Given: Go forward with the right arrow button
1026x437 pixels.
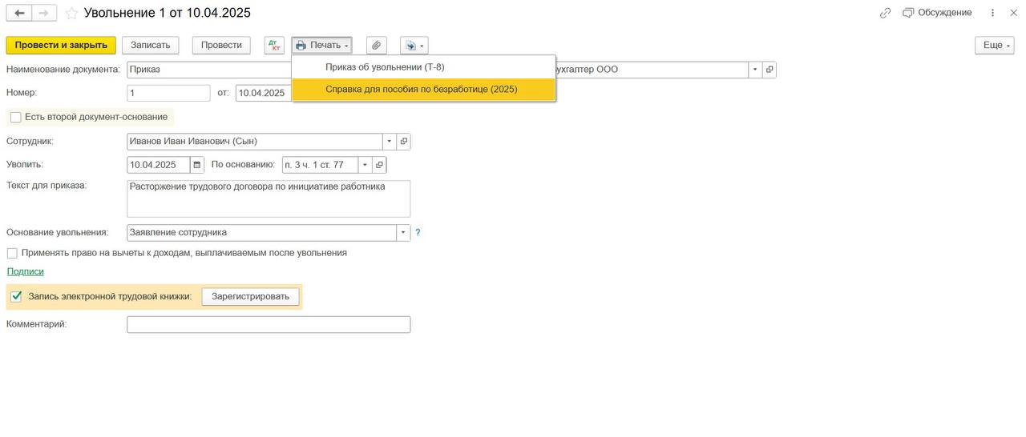Looking at the screenshot, I should pyautogui.click(x=44, y=13).
